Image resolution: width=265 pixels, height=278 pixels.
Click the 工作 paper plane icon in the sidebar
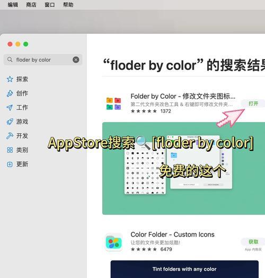coord(10,108)
